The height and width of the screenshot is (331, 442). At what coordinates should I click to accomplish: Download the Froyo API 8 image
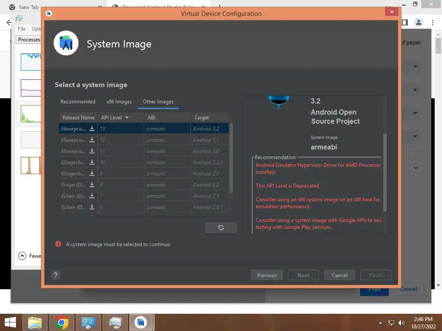coord(92,184)
